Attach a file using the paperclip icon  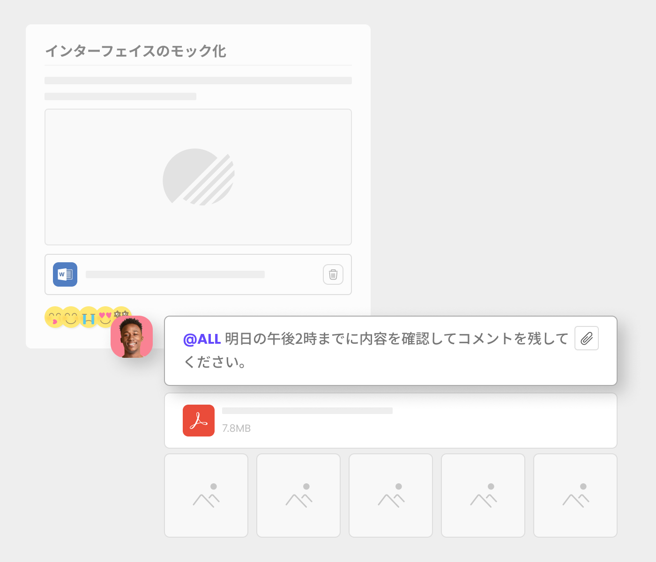(x=586, y=338)
